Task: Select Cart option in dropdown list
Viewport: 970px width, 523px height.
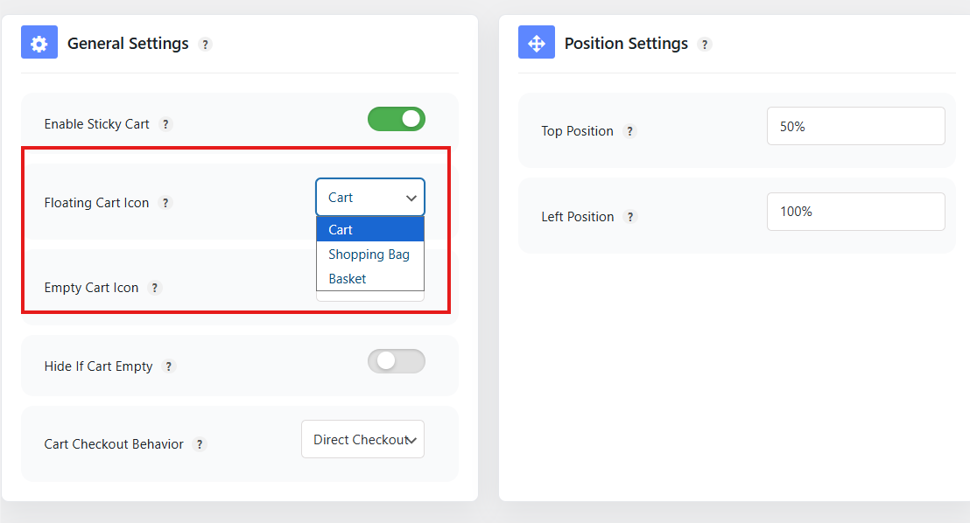Action: click(370, 229)
